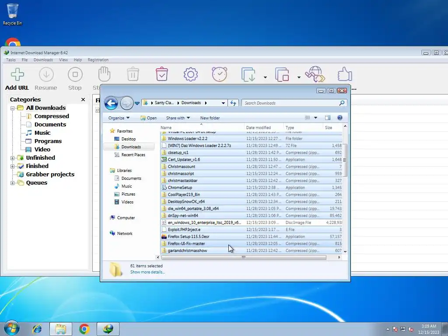
Task: Click the Resume download icon in IDM
Action: coord(46,74)
